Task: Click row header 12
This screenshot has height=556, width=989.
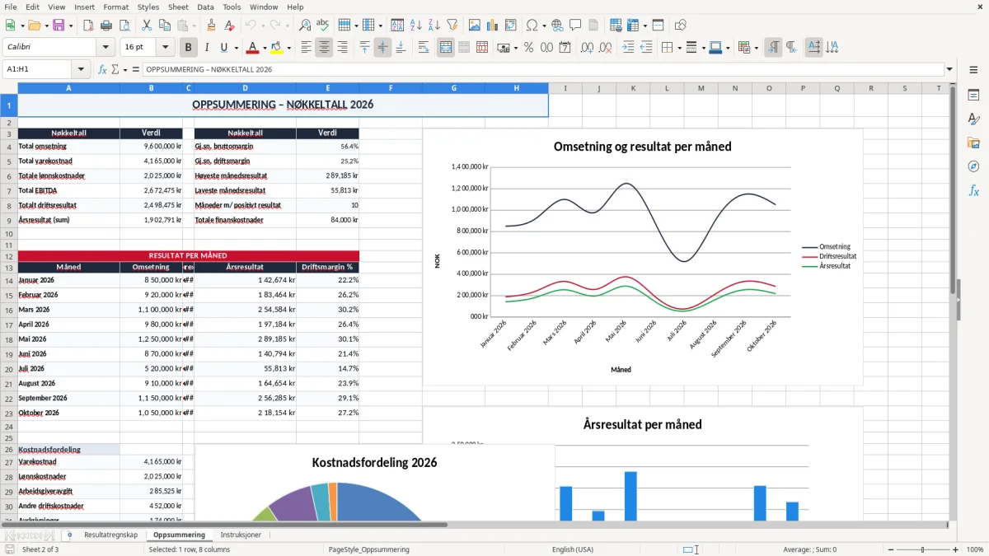Action: coord(8,256)
